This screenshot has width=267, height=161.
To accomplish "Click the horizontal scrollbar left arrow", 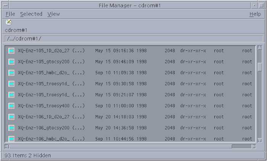I will pos(7,147).
